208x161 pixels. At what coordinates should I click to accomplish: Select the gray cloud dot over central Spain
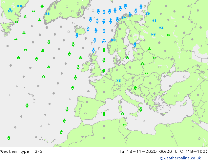[x=87, y=102]
